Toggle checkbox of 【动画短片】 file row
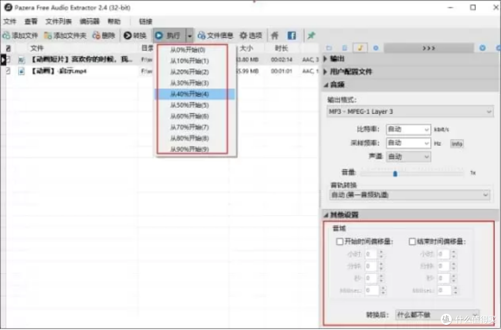Screen dimensions: 501x330 click(8, 59)
